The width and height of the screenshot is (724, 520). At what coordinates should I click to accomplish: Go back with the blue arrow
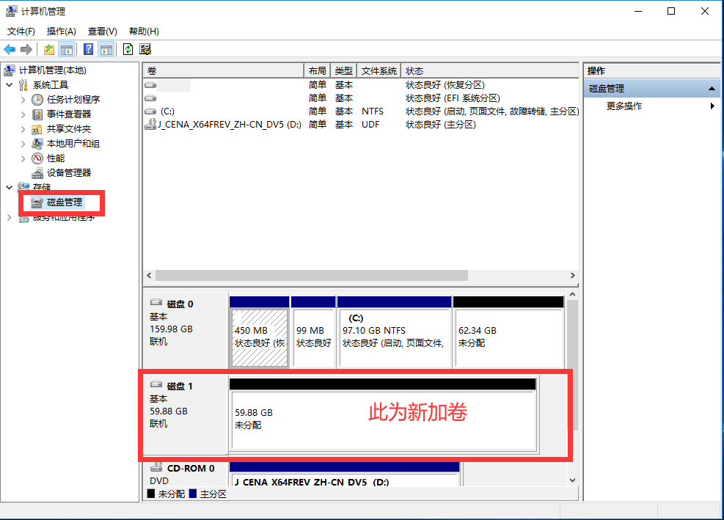[10, 49]
